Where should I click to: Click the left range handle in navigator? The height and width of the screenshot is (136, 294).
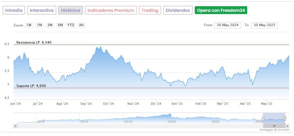263,118
